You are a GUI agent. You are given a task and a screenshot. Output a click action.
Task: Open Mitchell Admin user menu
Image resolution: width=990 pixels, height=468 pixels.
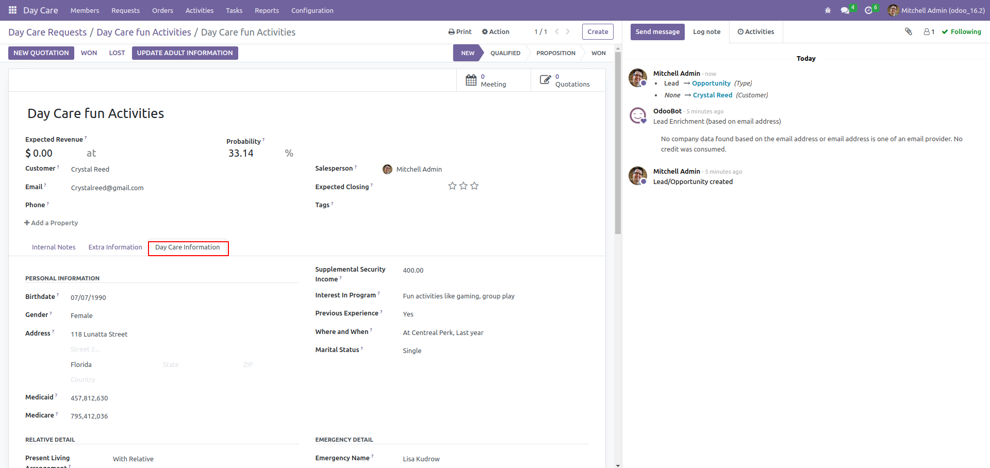pos(936,10)
